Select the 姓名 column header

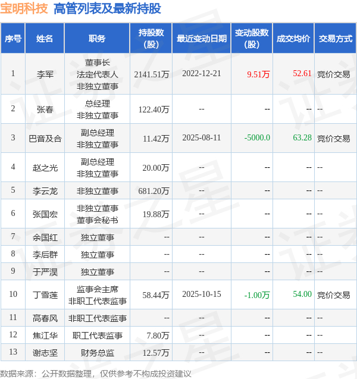click(x=45, y=39)
